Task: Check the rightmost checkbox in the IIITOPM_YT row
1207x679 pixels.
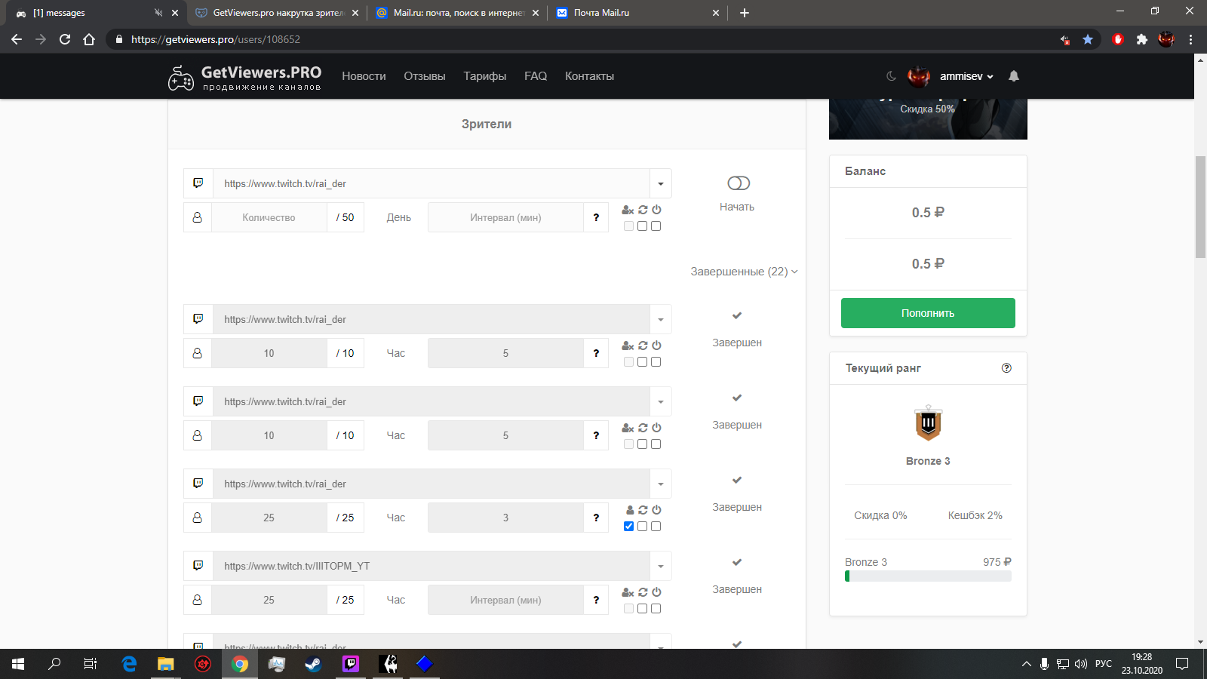Action: pyautogui.click(x=656, y=609)
